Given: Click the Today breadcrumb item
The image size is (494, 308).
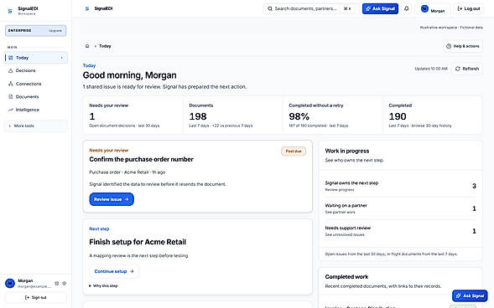Looking at the screenshot, I should point(105,46).
